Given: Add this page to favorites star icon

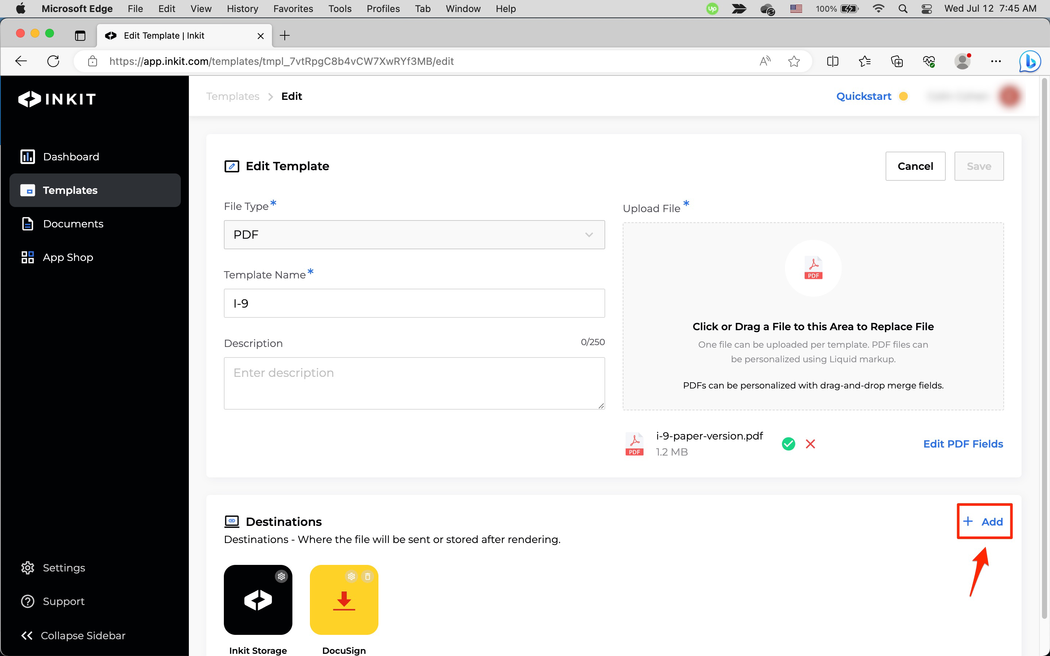Looking at the screenshot, I should pos(794,61).
